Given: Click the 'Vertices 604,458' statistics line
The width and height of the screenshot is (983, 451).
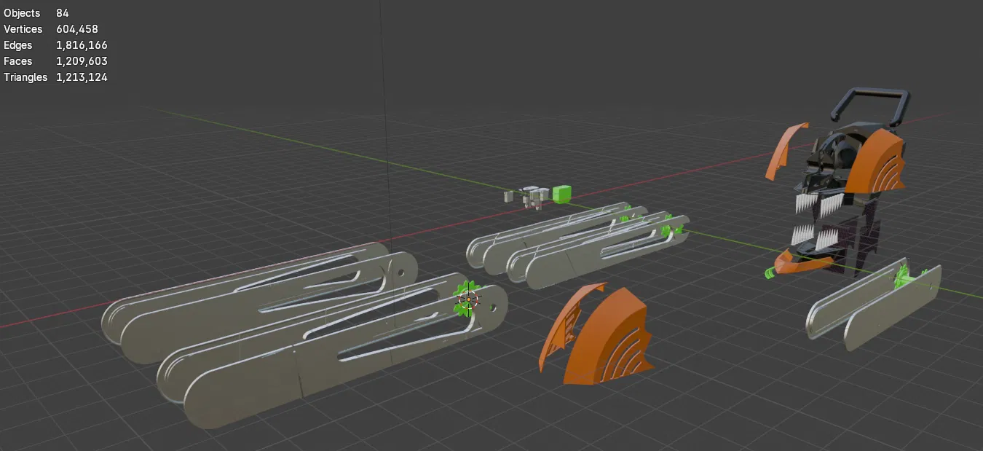Looking at the screenshot, I should click(50, 29).
